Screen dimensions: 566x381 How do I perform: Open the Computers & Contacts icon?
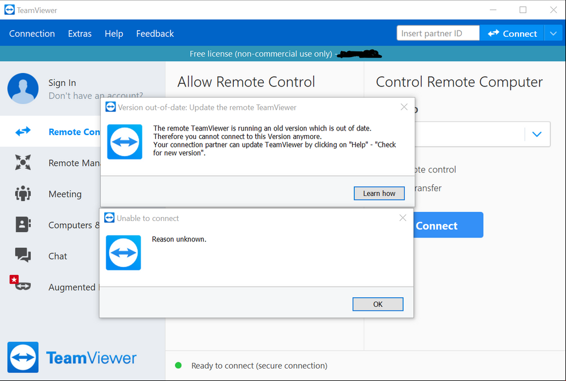pos(23,224)
